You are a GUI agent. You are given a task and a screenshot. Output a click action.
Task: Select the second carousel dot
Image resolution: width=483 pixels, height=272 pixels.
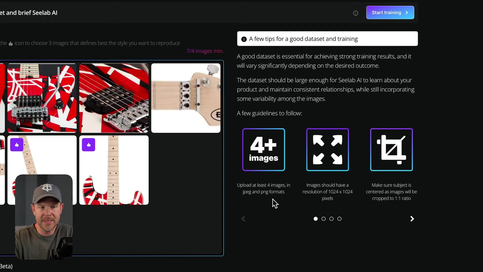pyautogui.click(x=324, y=219)
